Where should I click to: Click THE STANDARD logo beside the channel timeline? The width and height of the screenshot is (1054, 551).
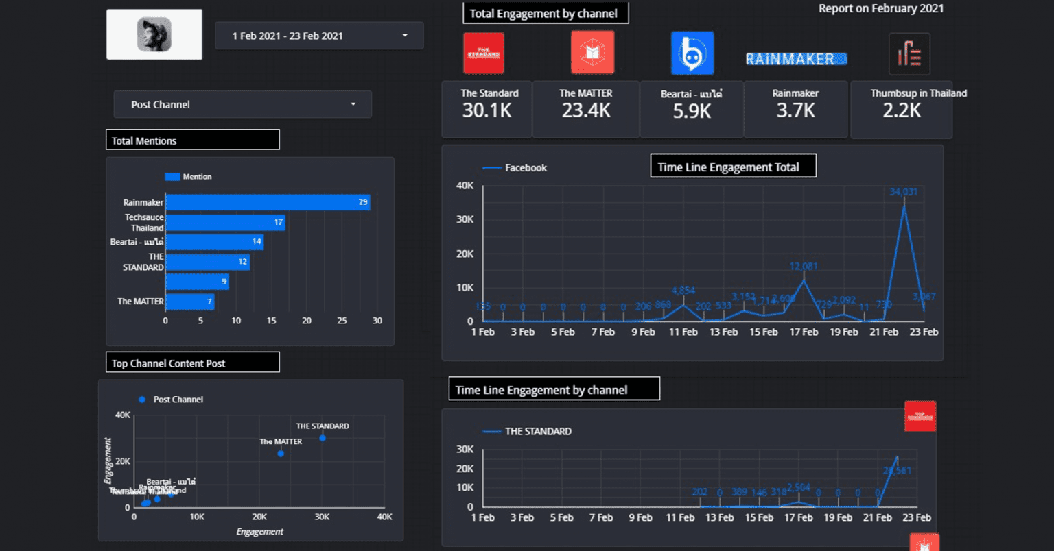[920, 416]
